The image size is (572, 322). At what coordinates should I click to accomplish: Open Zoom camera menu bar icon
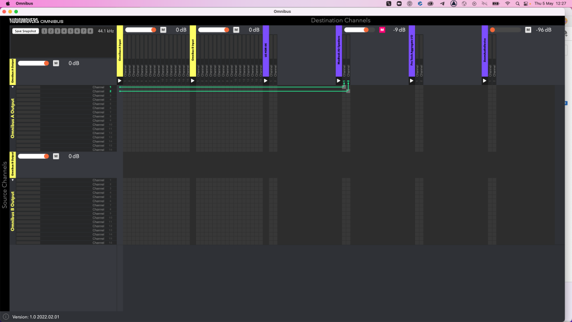[x=399, y=4]
